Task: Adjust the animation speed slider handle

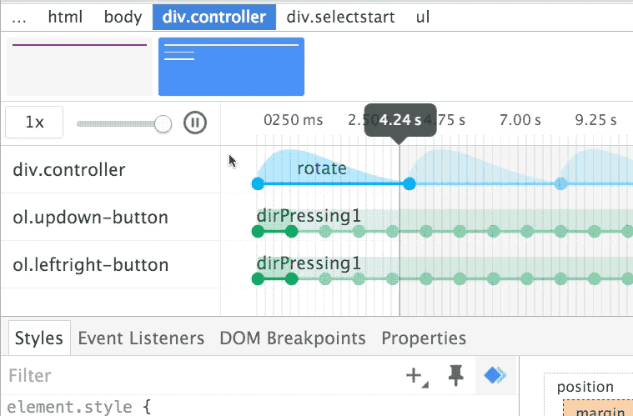Action: (163, 123)
